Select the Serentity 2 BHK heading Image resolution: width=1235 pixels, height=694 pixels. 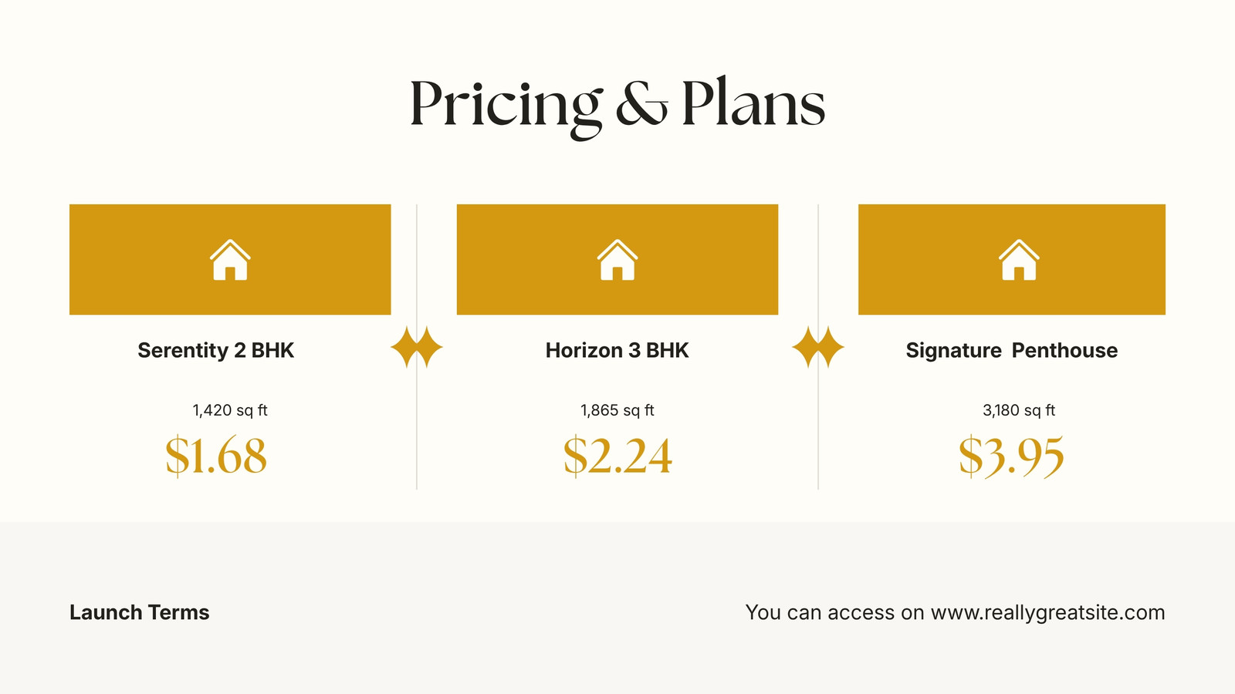[216, 351]
